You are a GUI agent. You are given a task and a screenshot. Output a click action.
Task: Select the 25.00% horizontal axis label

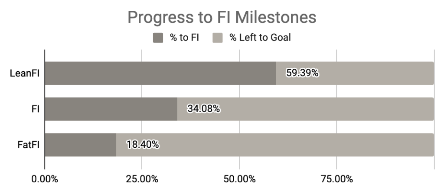tap(142, 179)
